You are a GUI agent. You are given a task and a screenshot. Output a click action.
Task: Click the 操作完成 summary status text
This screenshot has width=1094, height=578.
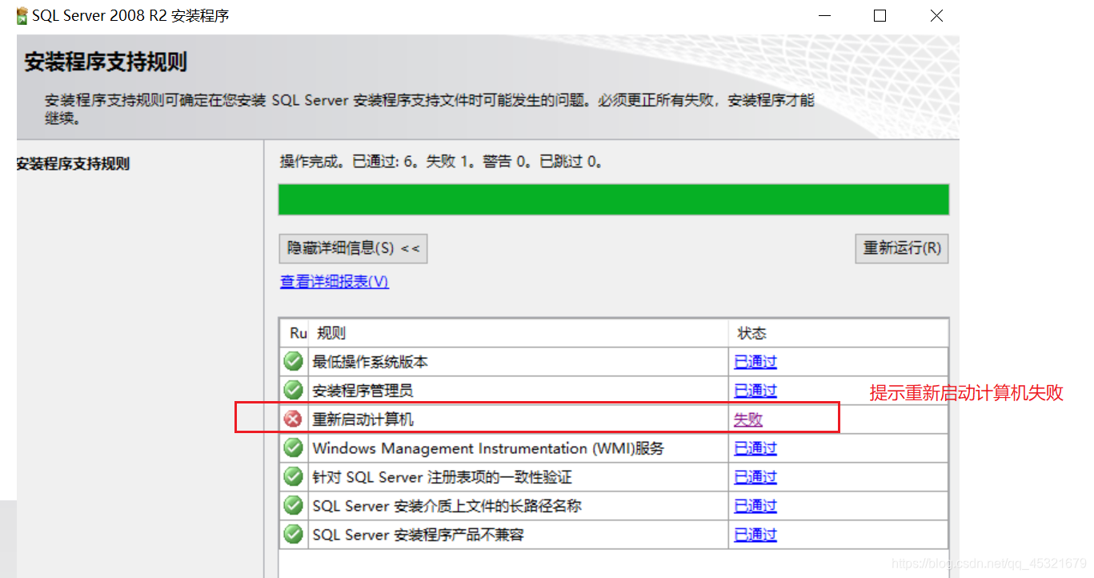coord(441,162)
